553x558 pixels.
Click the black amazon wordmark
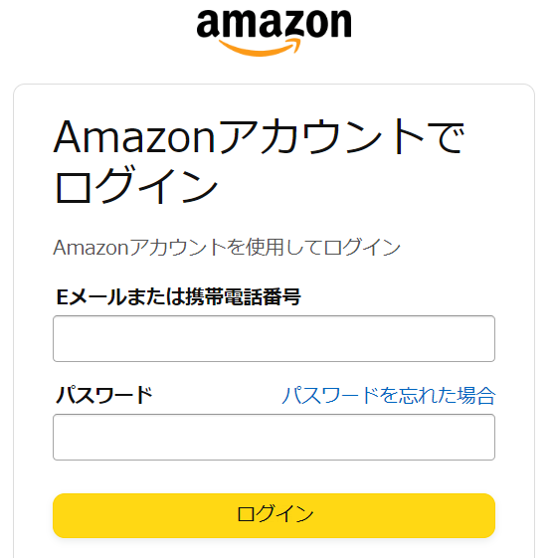coord(274,24)
